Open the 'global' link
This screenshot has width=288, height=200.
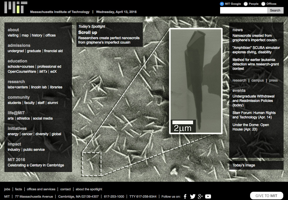click(56, 134)
